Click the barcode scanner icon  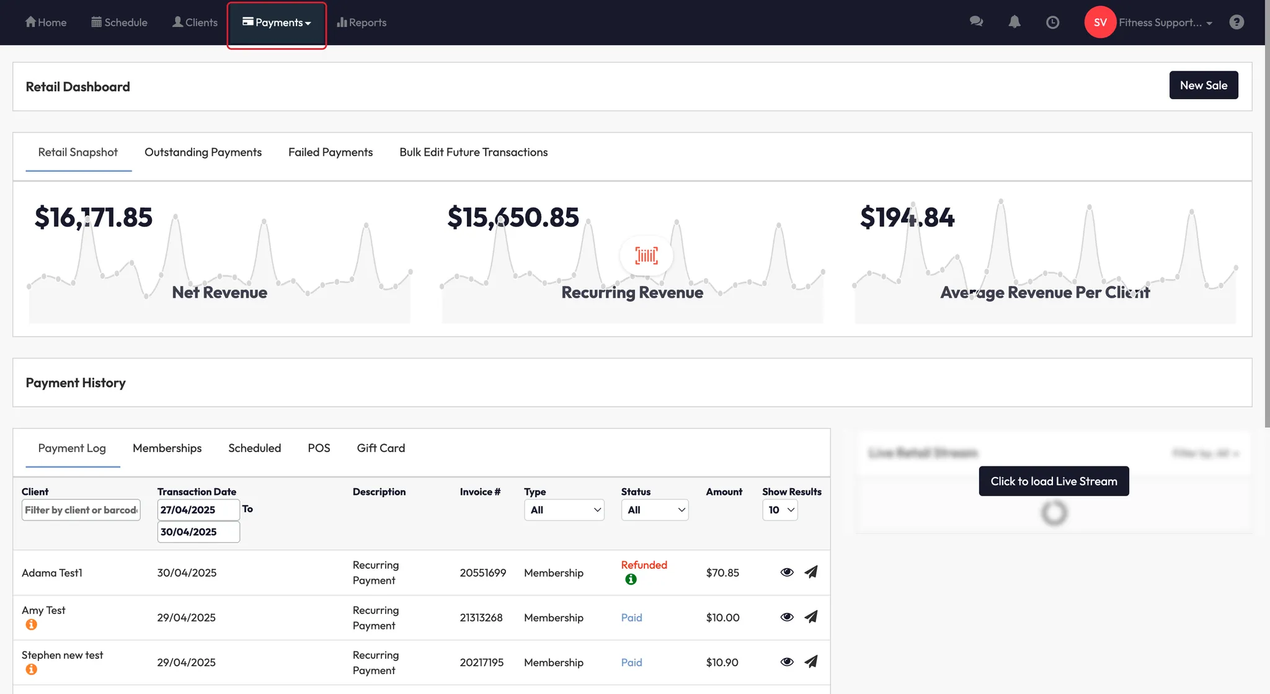[x=646, y=256]
